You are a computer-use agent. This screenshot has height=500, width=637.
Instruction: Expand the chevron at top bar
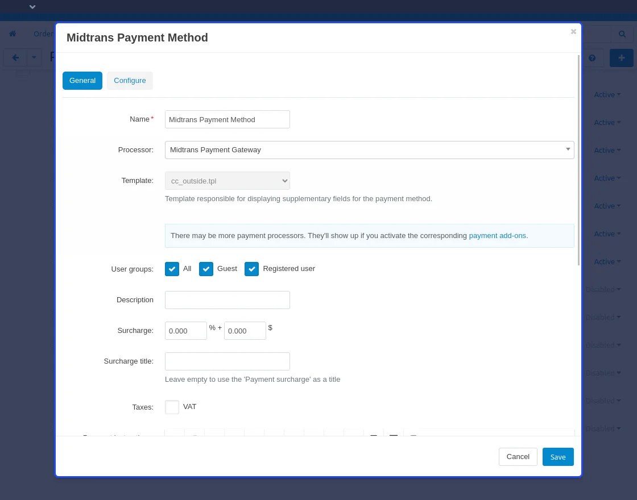click(32, 7)
